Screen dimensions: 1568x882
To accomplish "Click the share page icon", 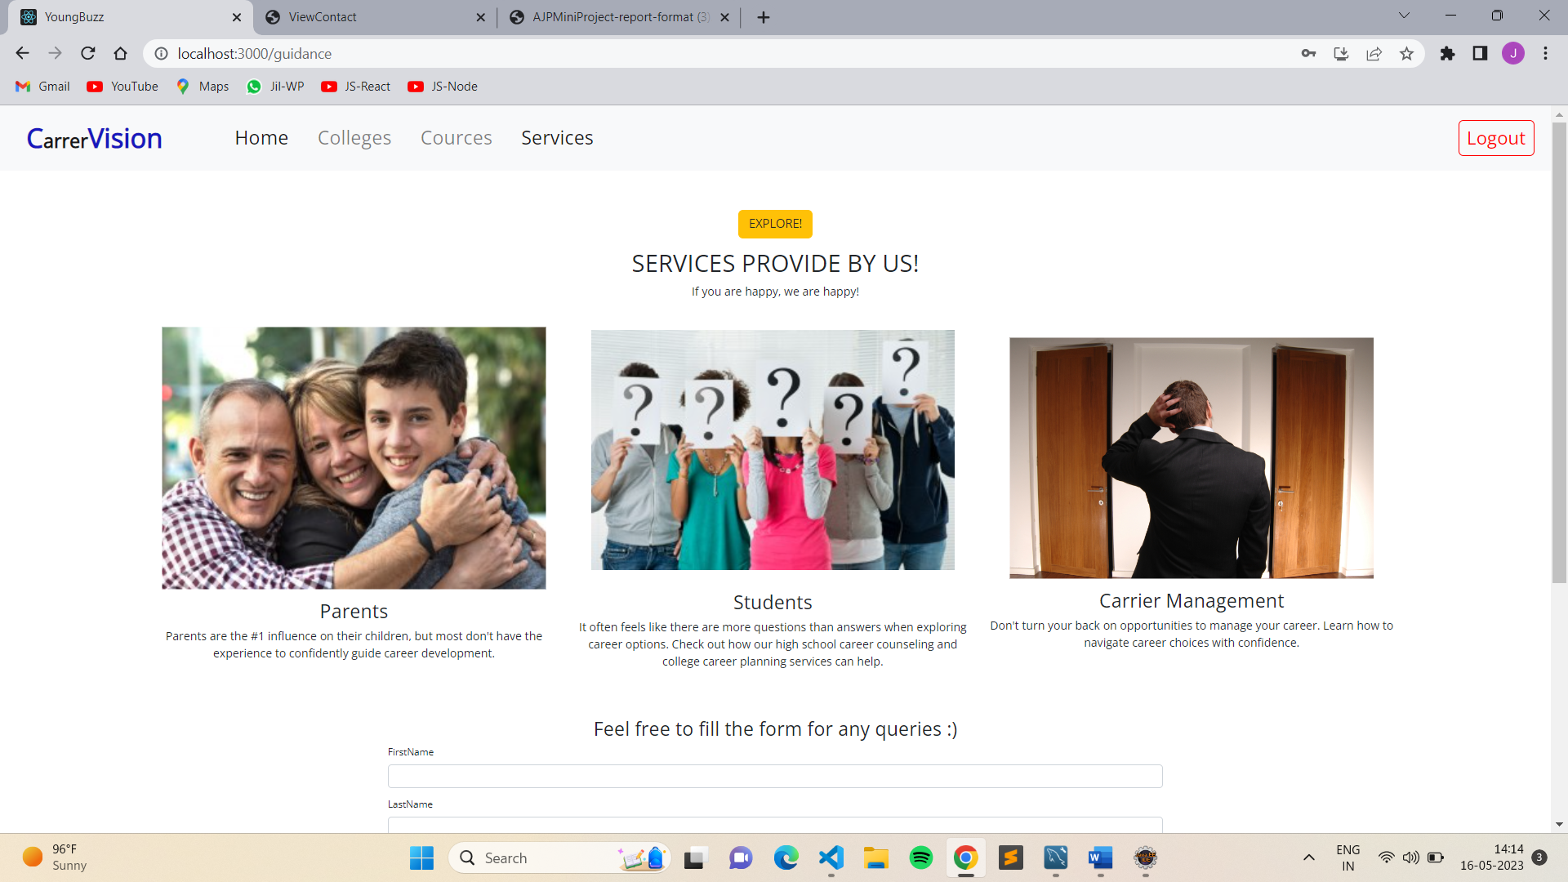I will coord(1374,54).
